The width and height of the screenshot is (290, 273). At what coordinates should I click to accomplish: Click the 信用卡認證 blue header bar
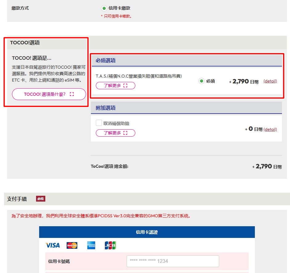click(147, 232)
